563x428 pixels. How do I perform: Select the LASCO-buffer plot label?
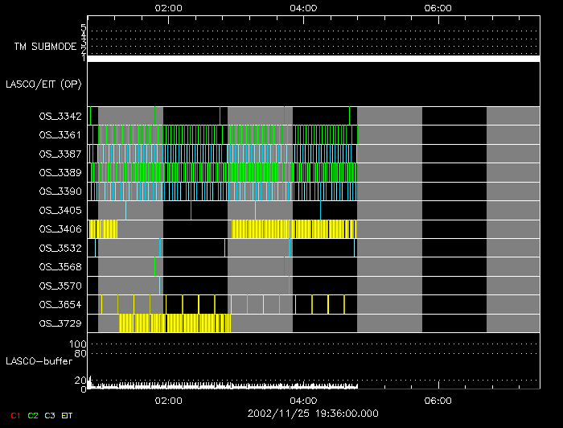click(40, 362)
